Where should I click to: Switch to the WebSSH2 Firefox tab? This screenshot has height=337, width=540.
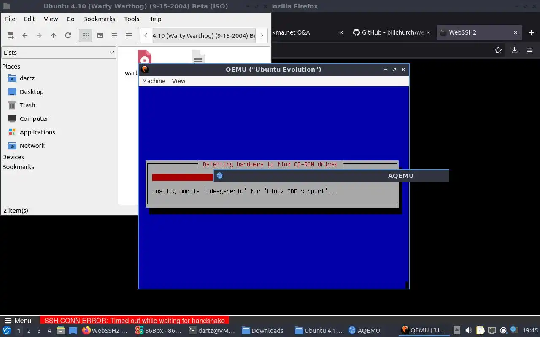(478, 32)
